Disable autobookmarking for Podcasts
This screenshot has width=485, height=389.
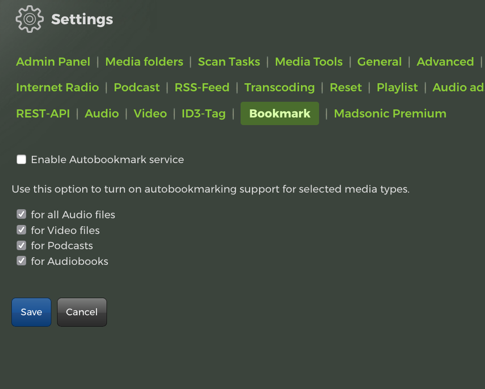pyautogui.click(x=21, y=245)
